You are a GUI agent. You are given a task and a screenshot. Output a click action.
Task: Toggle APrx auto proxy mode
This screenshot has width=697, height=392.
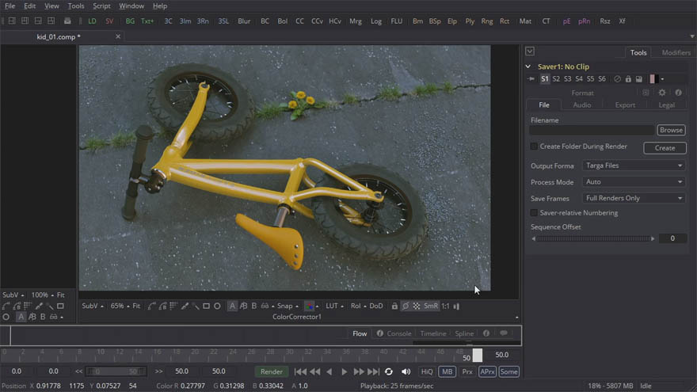(487, 371)
